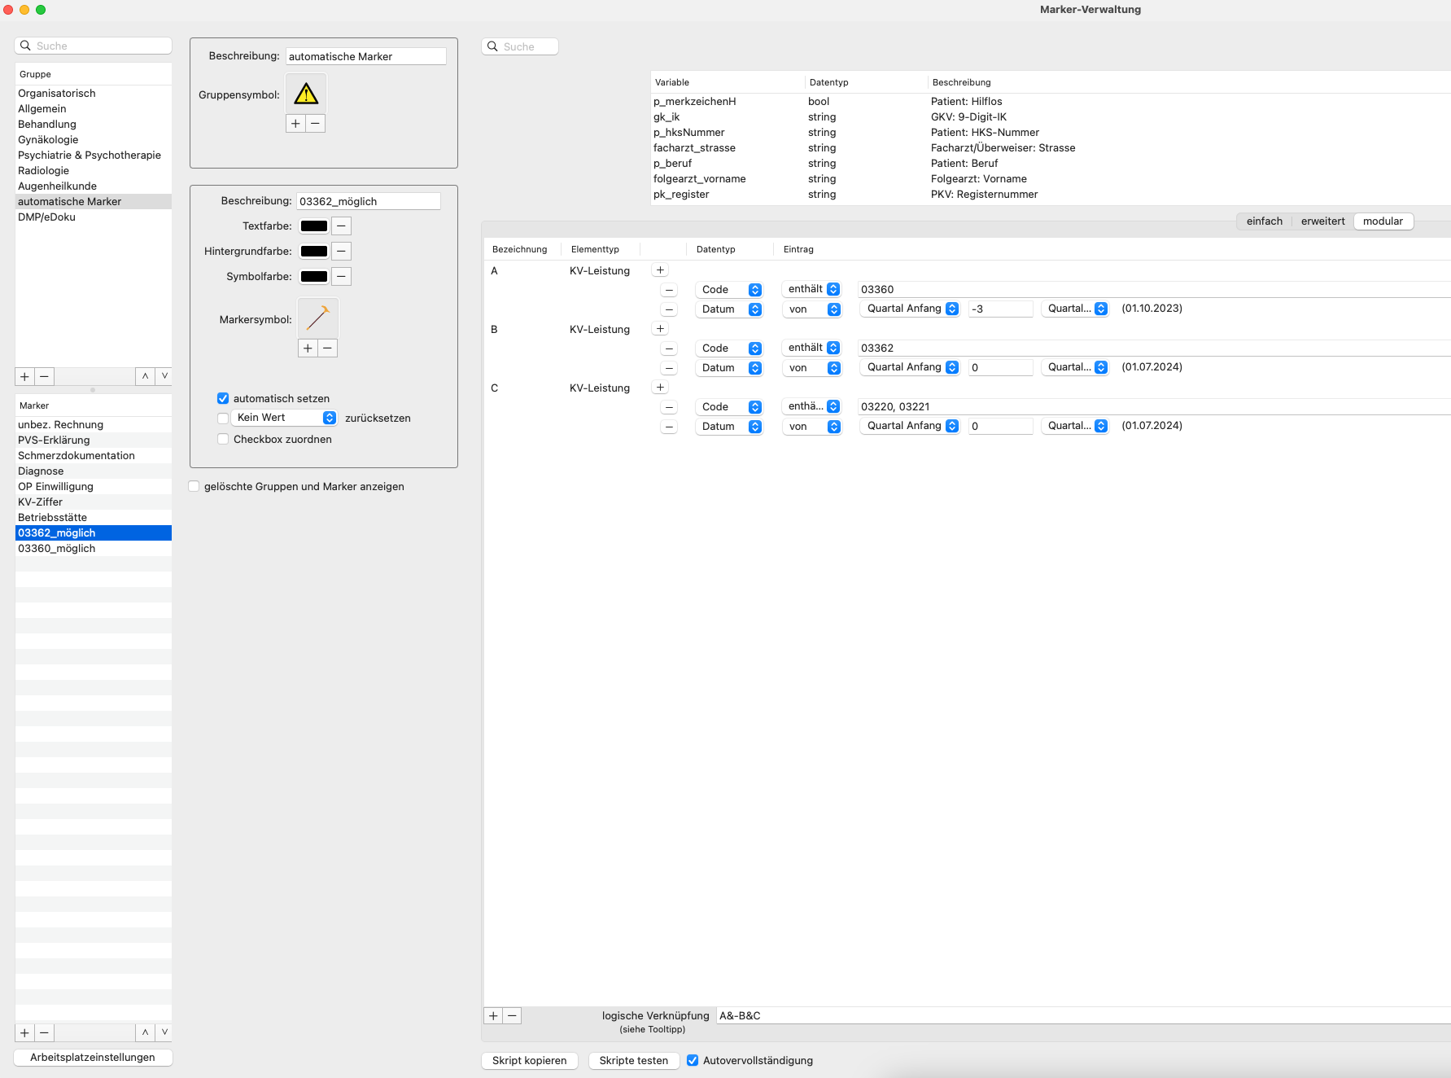Image resolution: width=1451 pixels, height=1078 pixels.
Task: Open Datum dropdown for element B
Action: tap(728, 368)
